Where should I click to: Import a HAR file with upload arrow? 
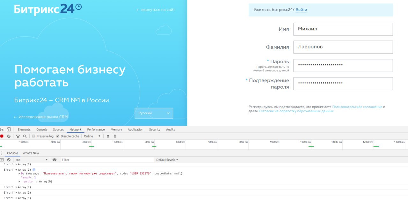click(x=108, y=136)
